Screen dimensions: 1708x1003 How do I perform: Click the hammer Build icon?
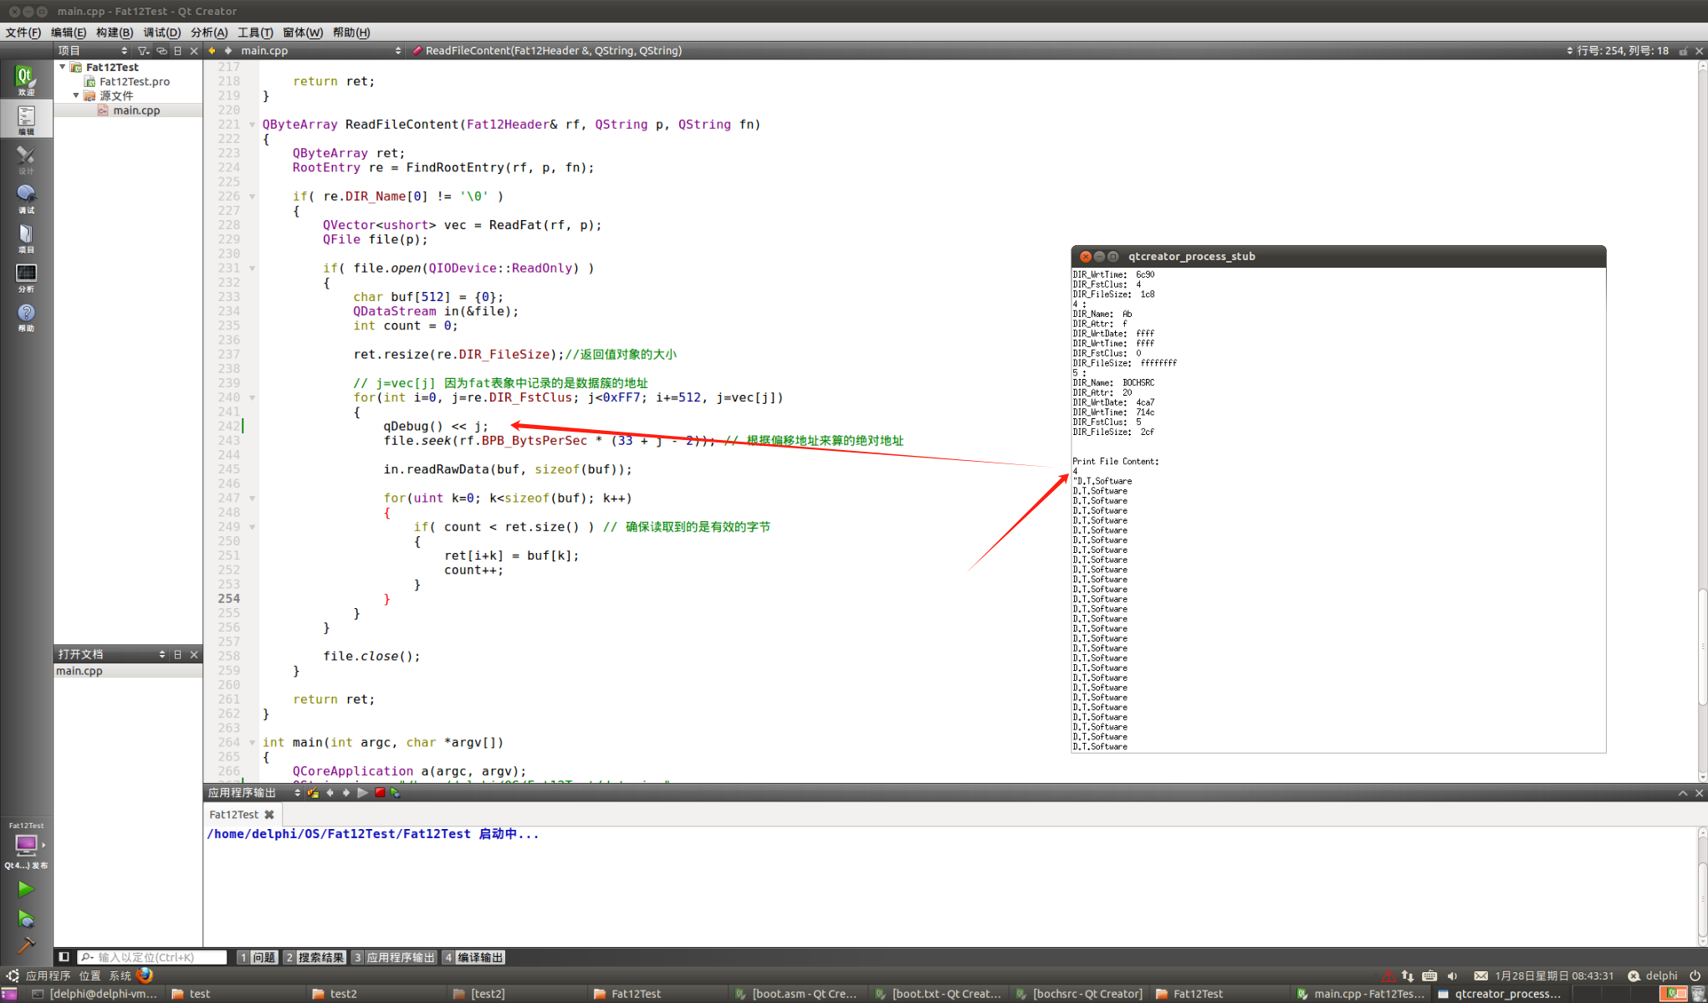click(x=26, y=945)
